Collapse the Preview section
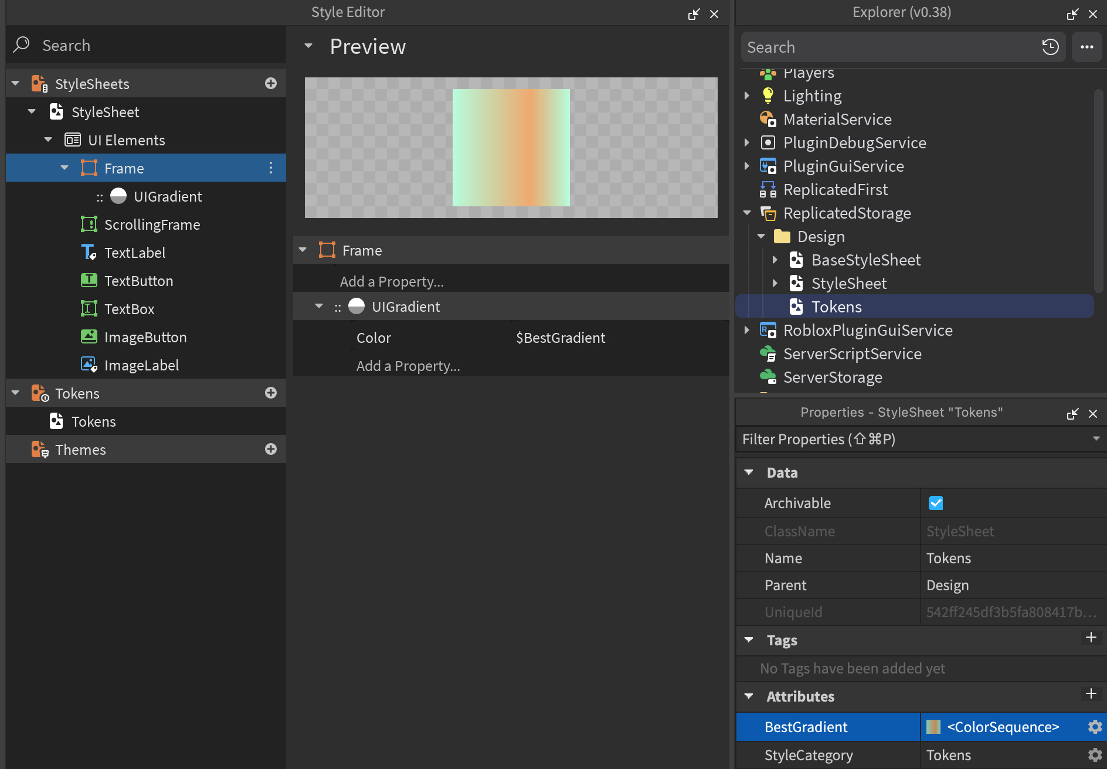 (x=308, y=46)
